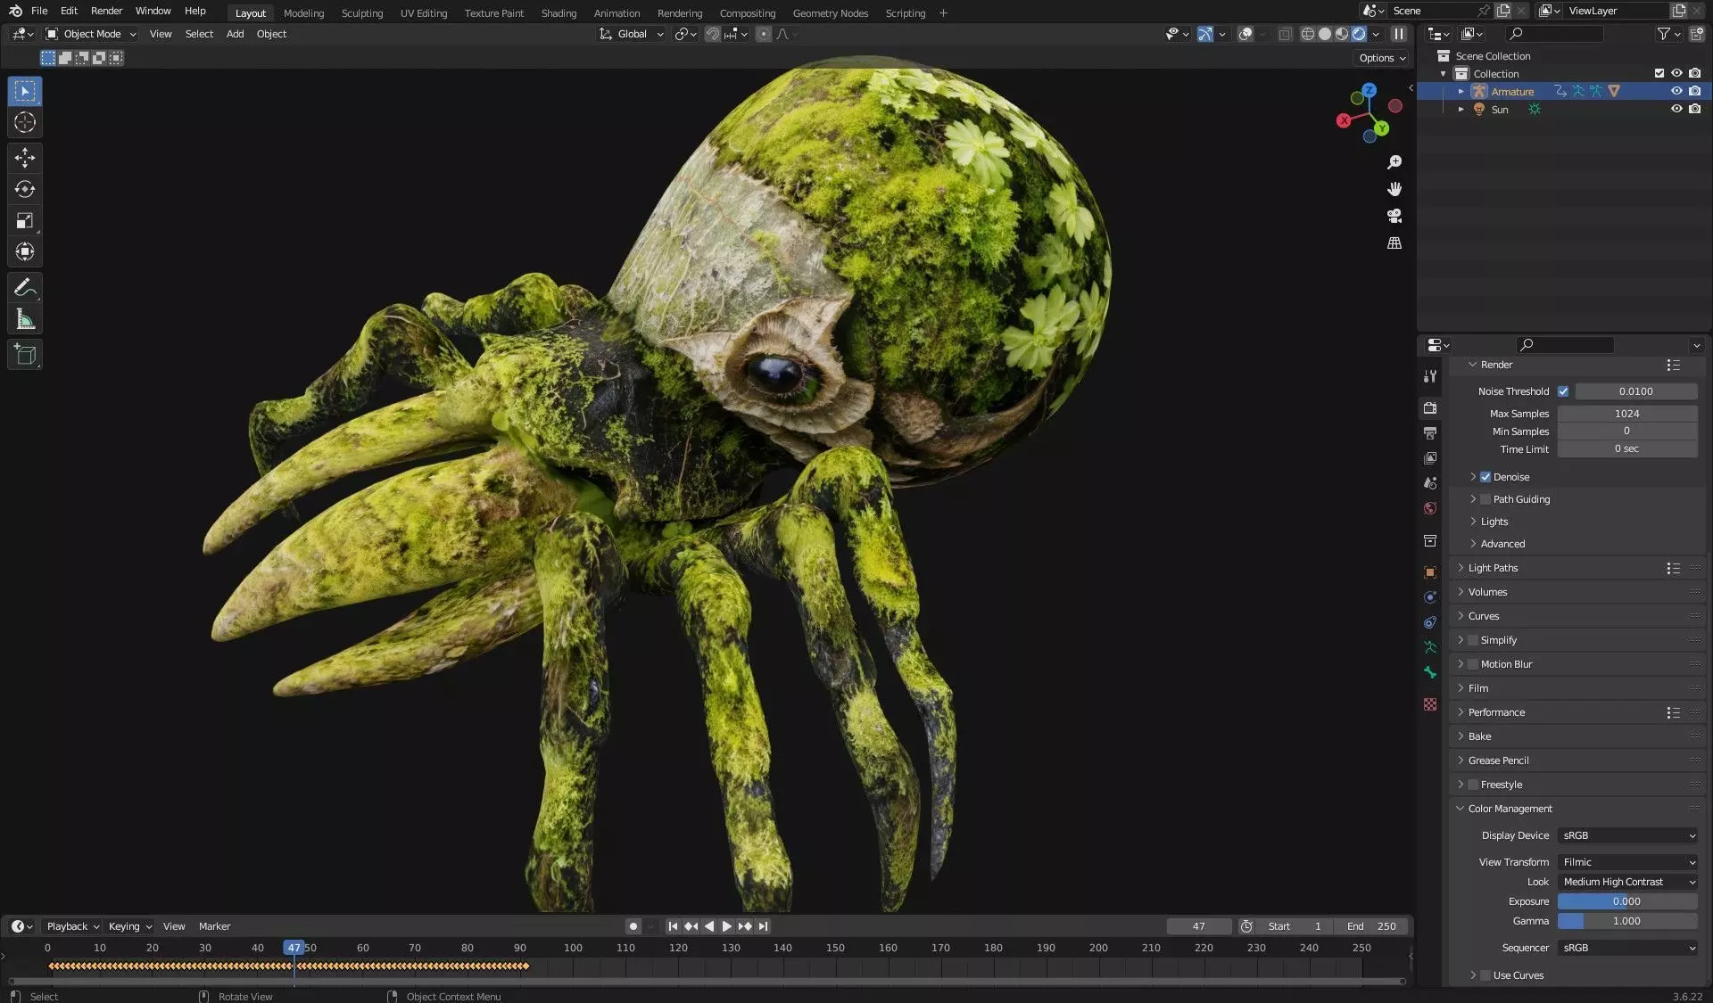
Task: Enable the Path Guiding checkbox
Action: click(x=1485, y=499)
